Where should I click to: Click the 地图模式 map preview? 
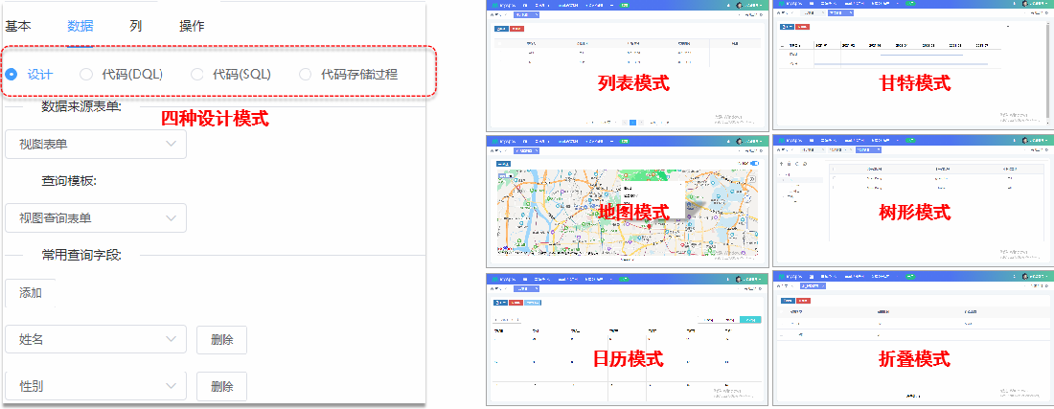(x=628, y=202)
